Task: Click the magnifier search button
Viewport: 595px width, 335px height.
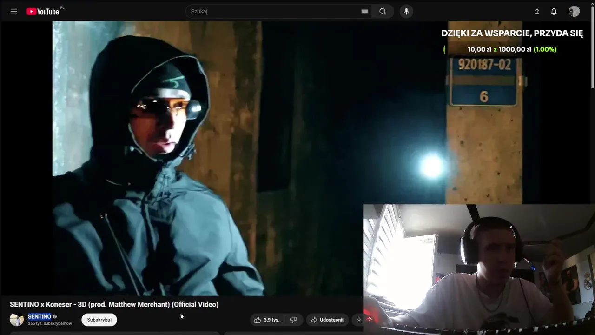Action: [x=383, y=12]
